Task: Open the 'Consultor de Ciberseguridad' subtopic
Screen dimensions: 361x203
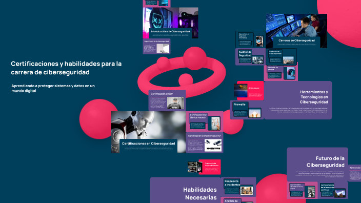Action: (x=281, y=56)
